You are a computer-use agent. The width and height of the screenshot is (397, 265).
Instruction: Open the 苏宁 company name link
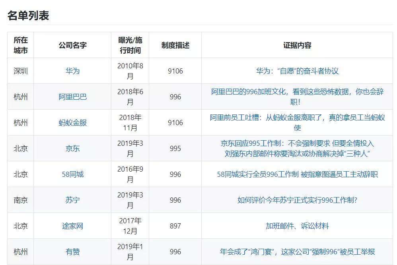point(73,200)
